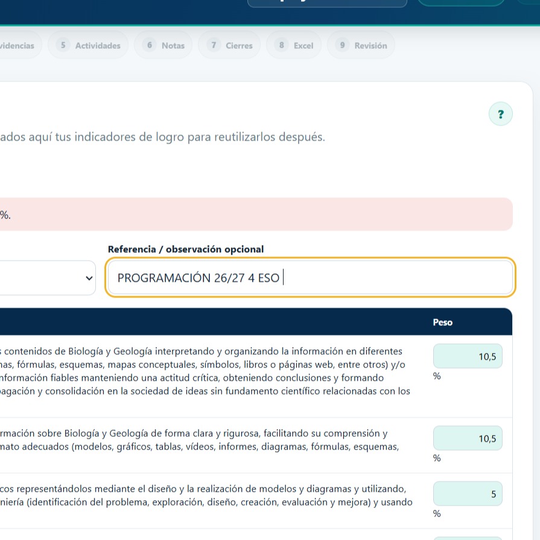Focus the Referencia / observación opcional input
The image size is (540, 540).
tap(310, 277)
